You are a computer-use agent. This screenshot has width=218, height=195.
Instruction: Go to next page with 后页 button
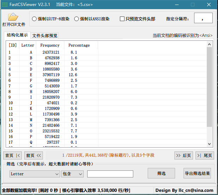[184, 155]
